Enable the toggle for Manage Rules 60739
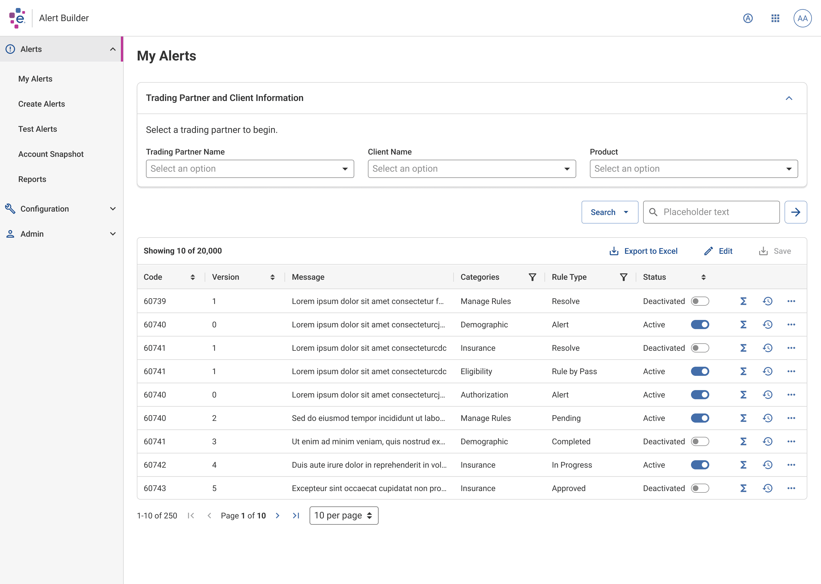Screen dimensions: 821x584 (700, 301)
